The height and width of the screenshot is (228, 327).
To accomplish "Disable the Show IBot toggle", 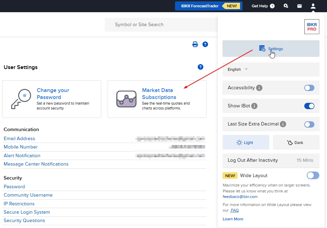I will pyautogui.click(x=309, y=106).
